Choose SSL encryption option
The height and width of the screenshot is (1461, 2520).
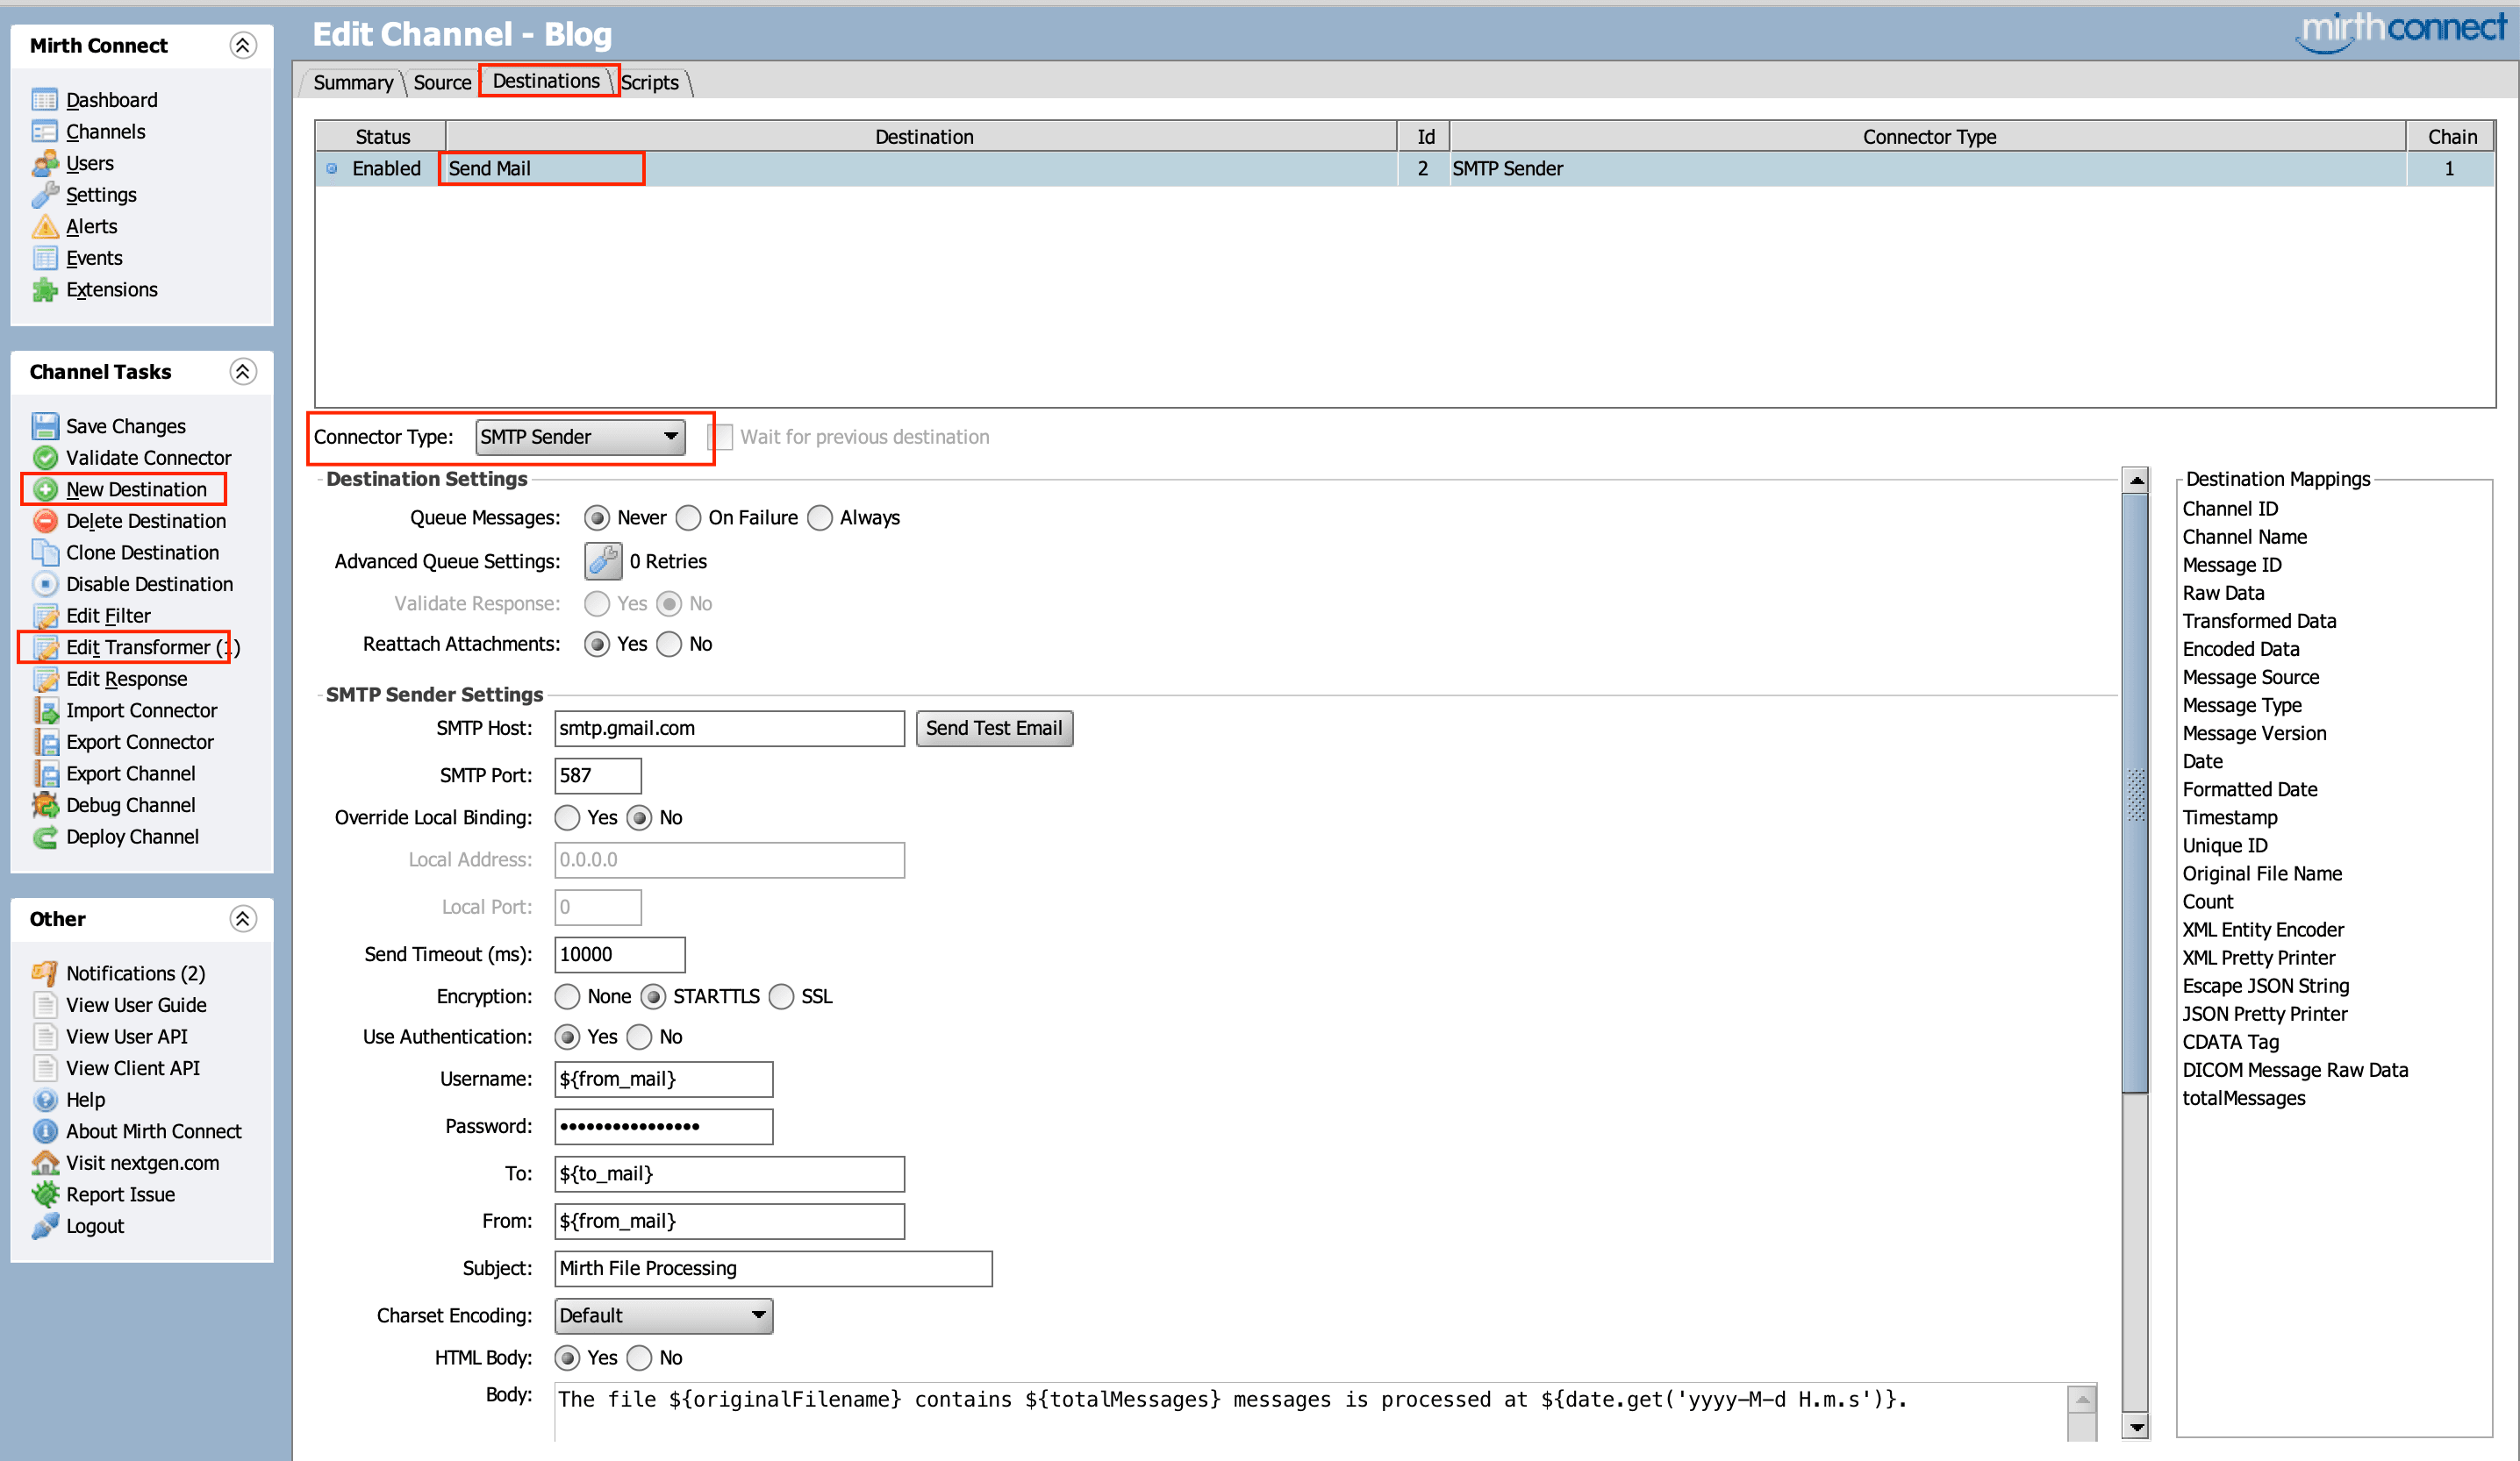(782, 997)
